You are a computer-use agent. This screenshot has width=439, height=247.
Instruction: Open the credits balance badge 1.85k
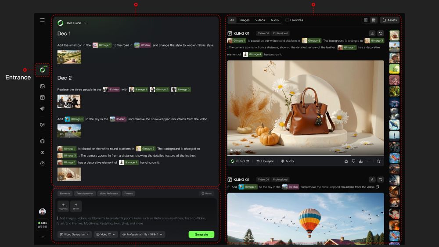tap(42, 225)
